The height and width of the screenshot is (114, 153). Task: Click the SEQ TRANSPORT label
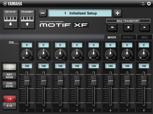(128, 21)
